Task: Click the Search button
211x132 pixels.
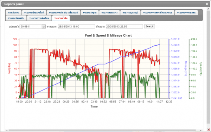Action: (x=149, y=26)
